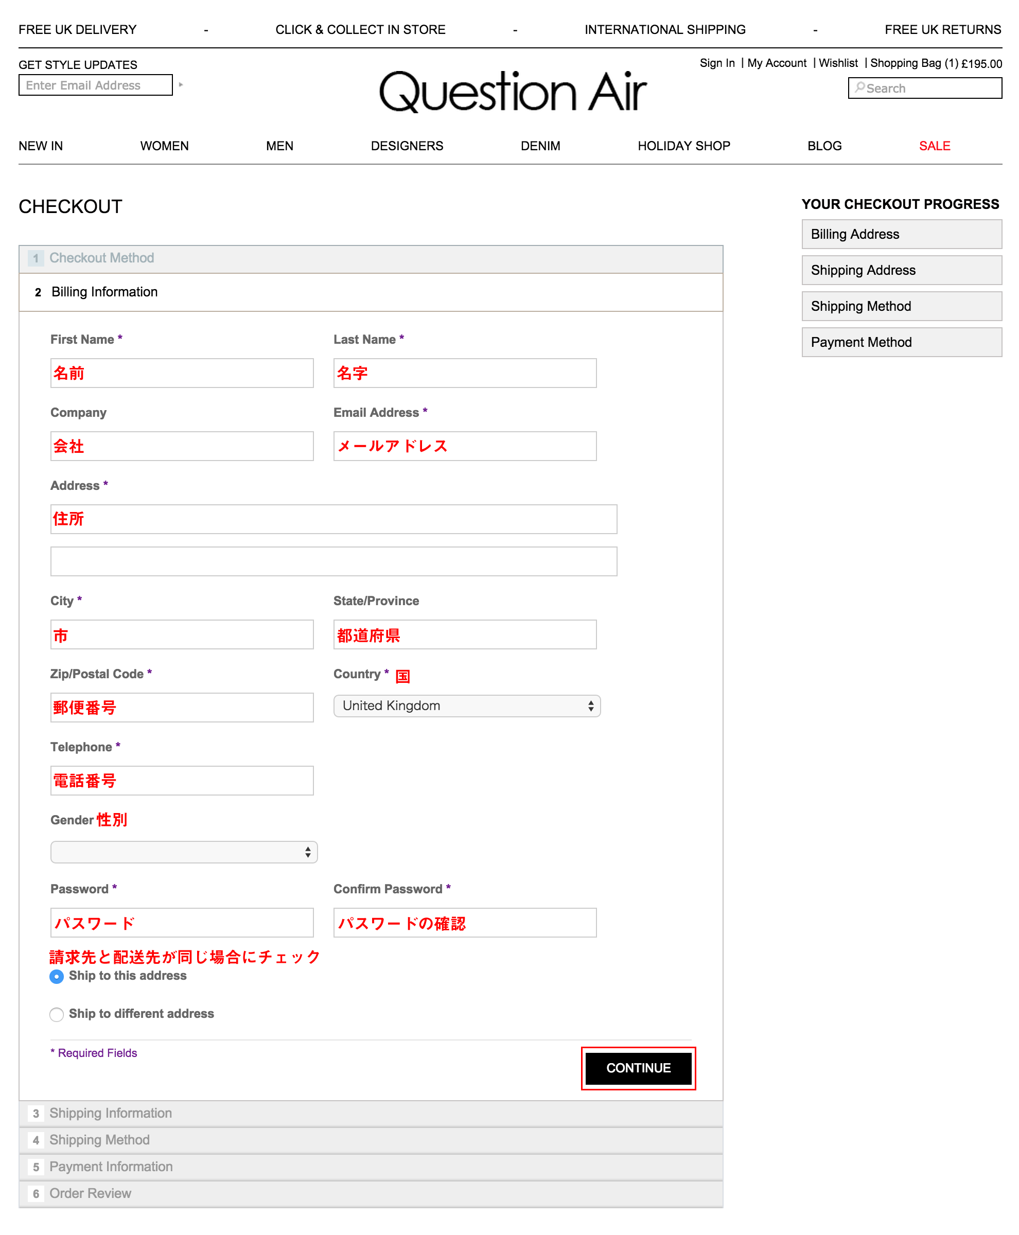Open the WOMEN menu

point(164,146)
